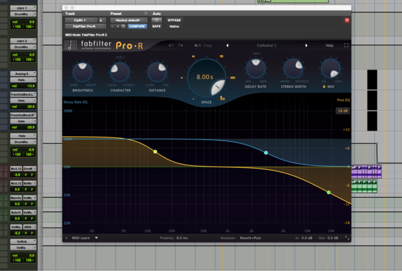Click the interface resize icon in the bottom corner
This screenshot has width=402, height=271.
tap(347, 238)
